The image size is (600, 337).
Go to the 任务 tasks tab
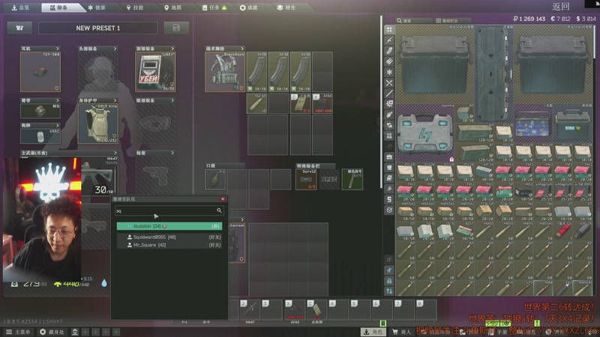pos(214,7)
